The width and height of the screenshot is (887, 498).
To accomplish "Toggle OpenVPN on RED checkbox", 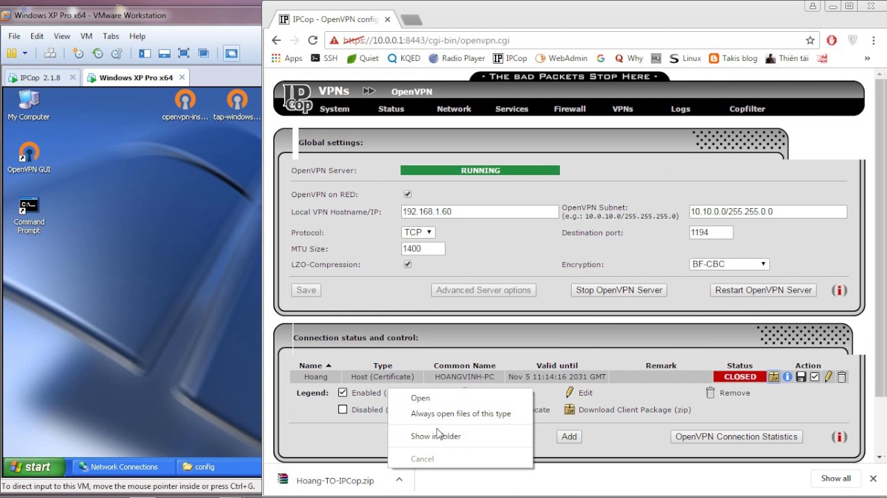I will 407,194.
